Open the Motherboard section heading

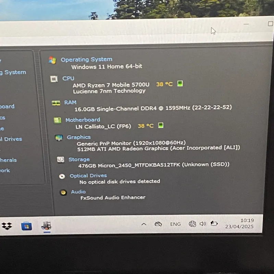[x=83, y=120]
